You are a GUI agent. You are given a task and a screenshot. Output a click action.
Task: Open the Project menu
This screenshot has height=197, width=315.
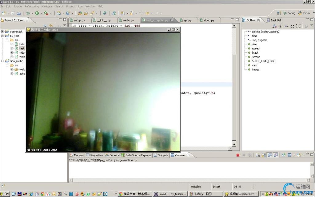(70, 6)
